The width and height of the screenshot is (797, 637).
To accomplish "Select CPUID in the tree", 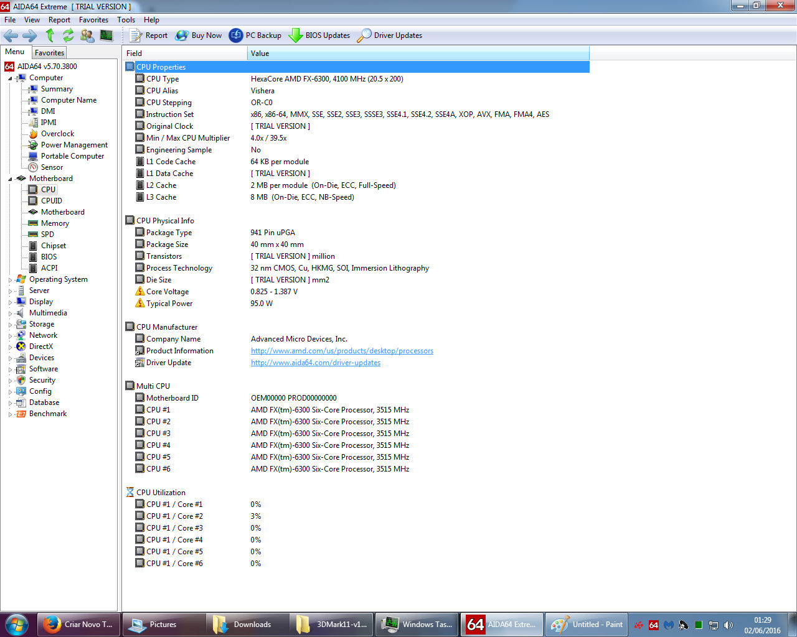I will (x=52, y=201).
